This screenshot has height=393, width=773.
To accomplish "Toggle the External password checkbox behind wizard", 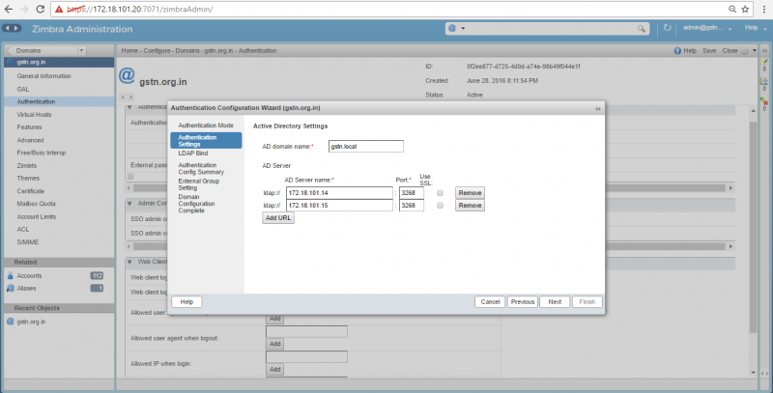I will click(x=130, y=177).
